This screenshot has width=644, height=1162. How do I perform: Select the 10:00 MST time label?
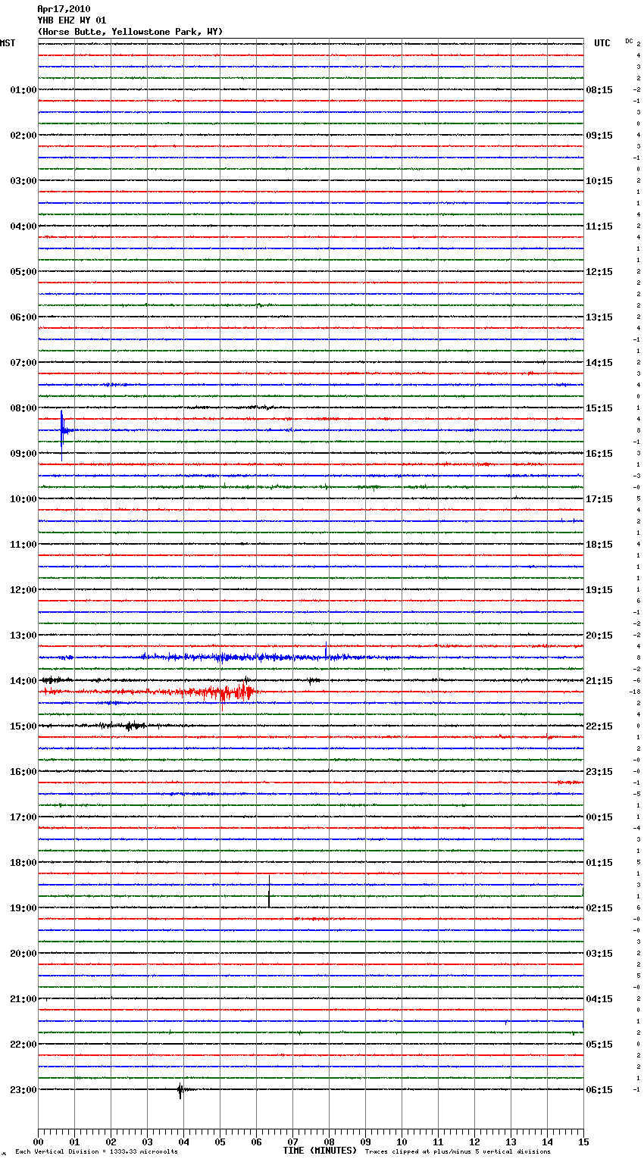(23, 499)
